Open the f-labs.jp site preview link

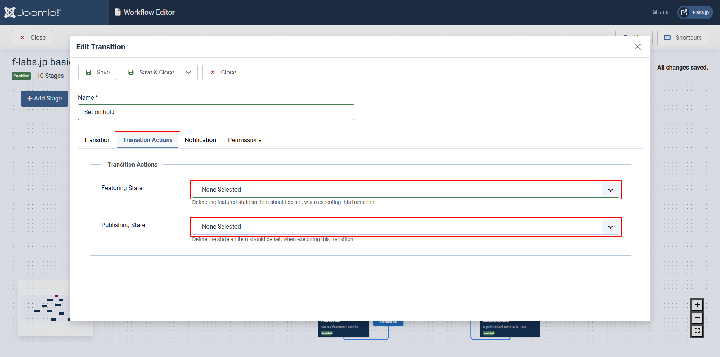(x=695, y=12)
